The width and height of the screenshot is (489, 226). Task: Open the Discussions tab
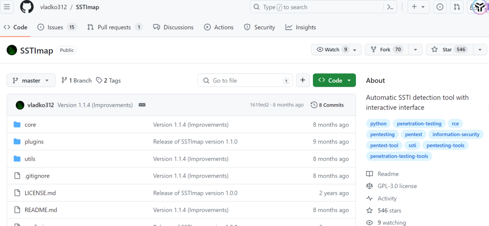click(173, 28)
